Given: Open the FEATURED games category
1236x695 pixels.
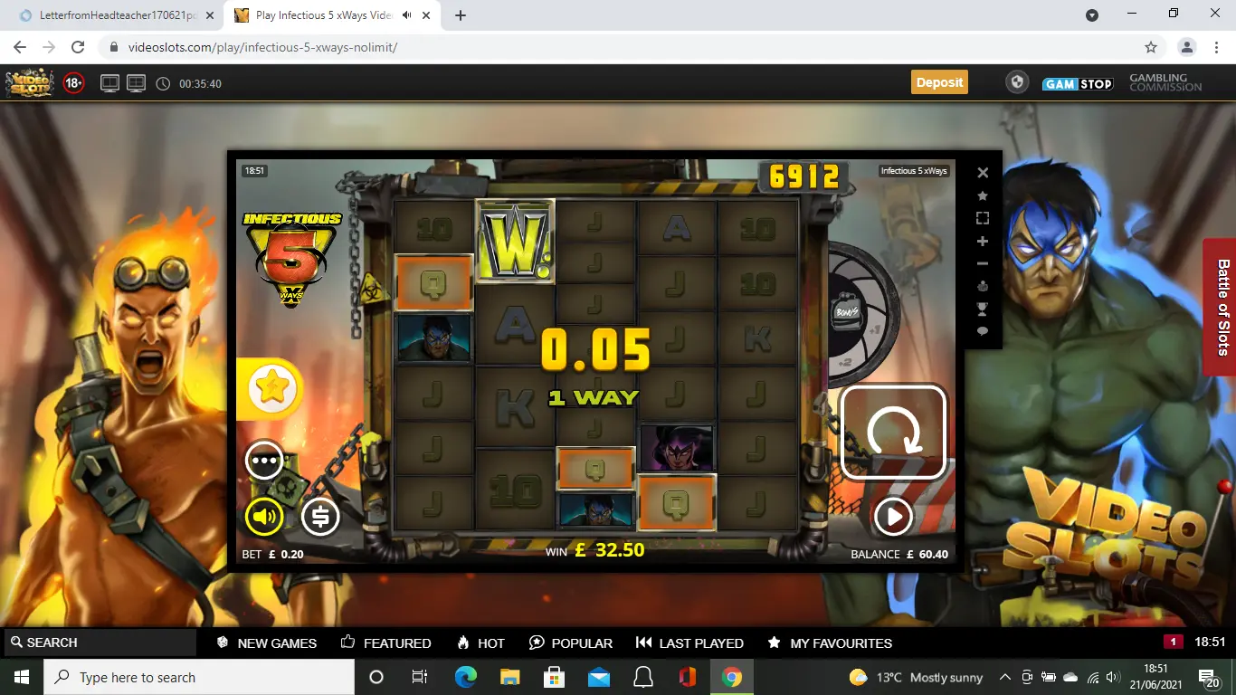Looking at the screenshot, I should (386, 643).
